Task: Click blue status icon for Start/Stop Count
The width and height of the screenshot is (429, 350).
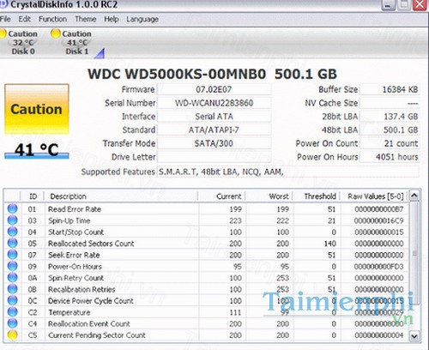Action: click(x=12, y=232)
